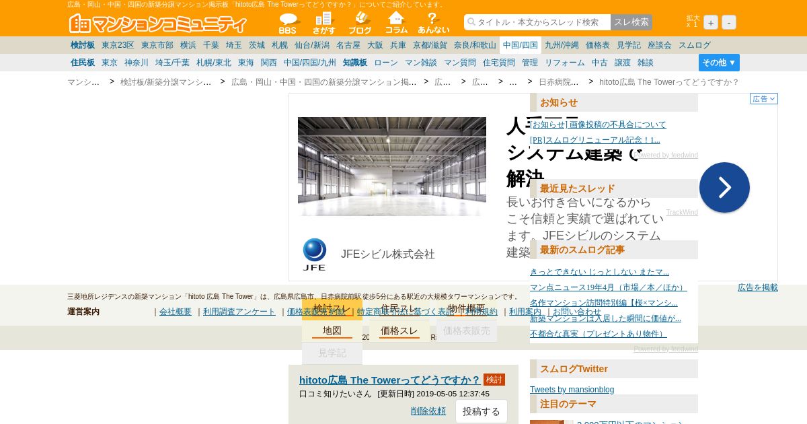The height and width of the screenshot is (424, 807).
Task: Select スムログ in the top menu
Action: click(x=695, y=45)
